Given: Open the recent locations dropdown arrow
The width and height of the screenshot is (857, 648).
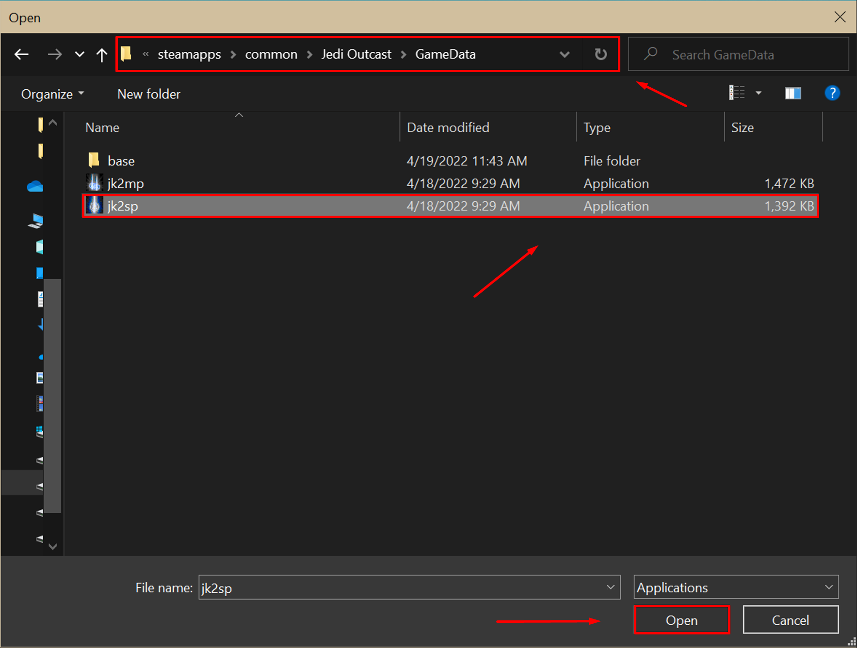Looking at the screenshot, I should [80, 54].
